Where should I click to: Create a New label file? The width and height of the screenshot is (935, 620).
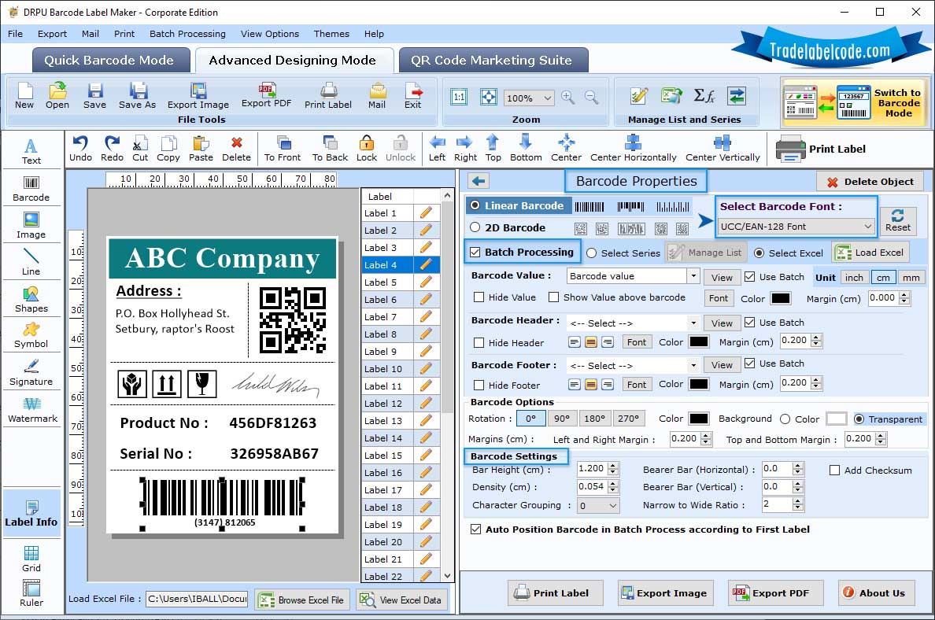click(24, 96)
